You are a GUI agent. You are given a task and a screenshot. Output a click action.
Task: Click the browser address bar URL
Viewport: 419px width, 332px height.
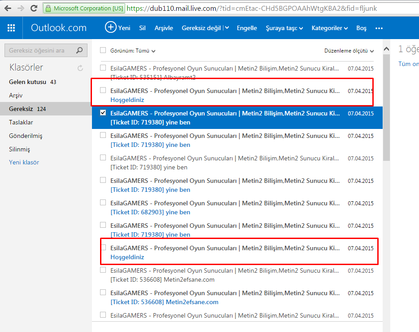[252, 9]
